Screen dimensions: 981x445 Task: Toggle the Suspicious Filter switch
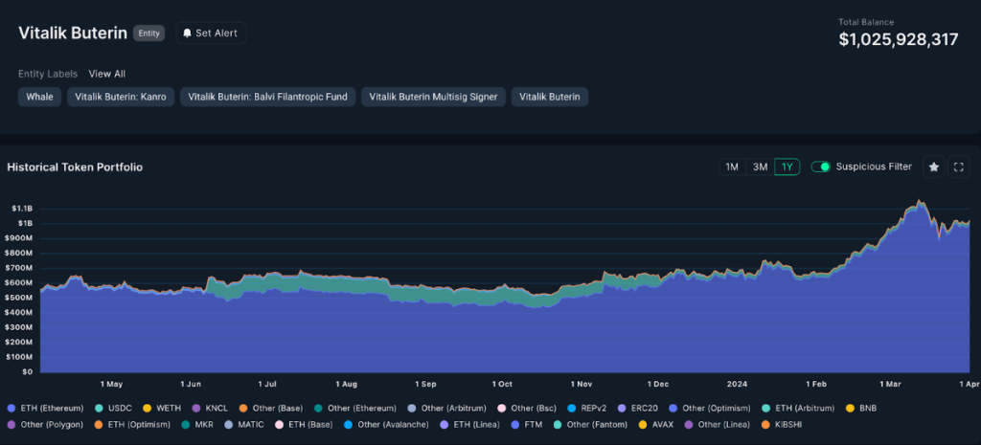click(x=820, y=167)
